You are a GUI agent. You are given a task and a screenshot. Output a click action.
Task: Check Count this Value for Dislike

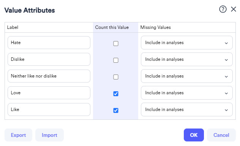coord(116,60)
